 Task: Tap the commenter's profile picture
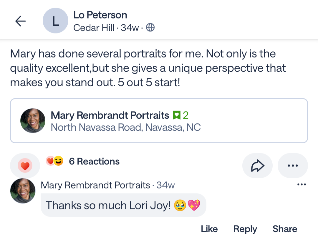click(23, 191)
